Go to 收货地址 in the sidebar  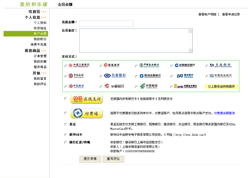point(40,28)
